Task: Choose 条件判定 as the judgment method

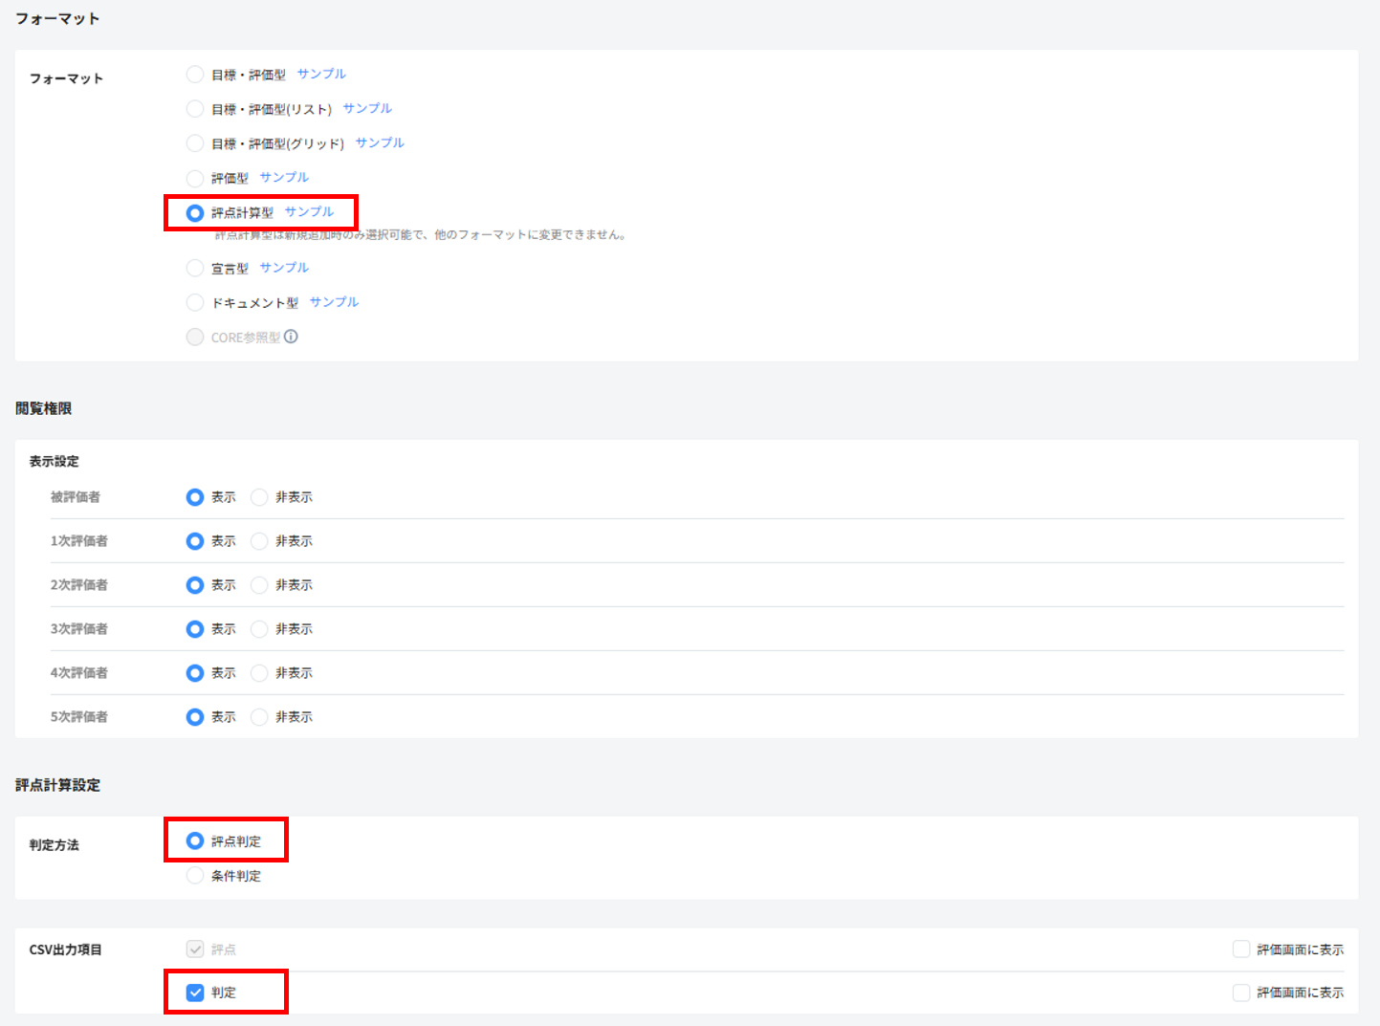Action: pos(195,875)
